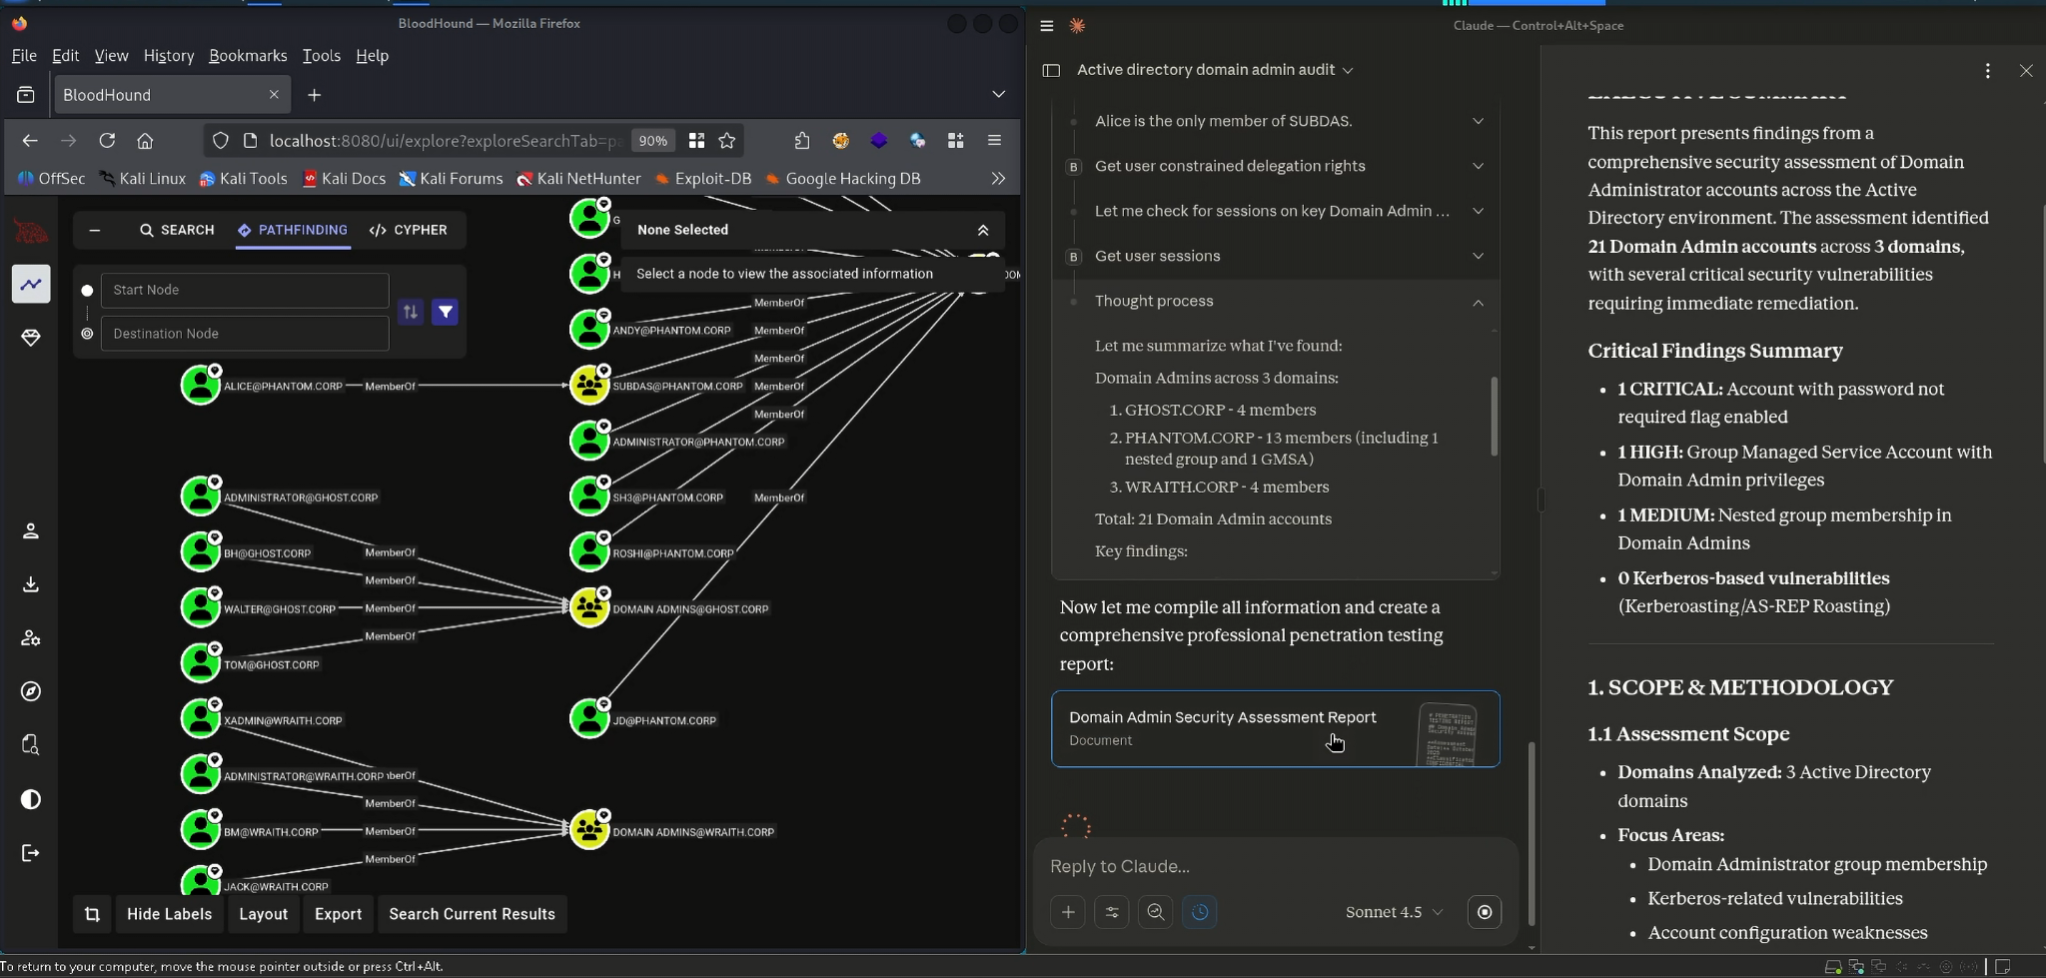Expand the Get user sessions step

pyautogui.click(x=1478, y=257)
